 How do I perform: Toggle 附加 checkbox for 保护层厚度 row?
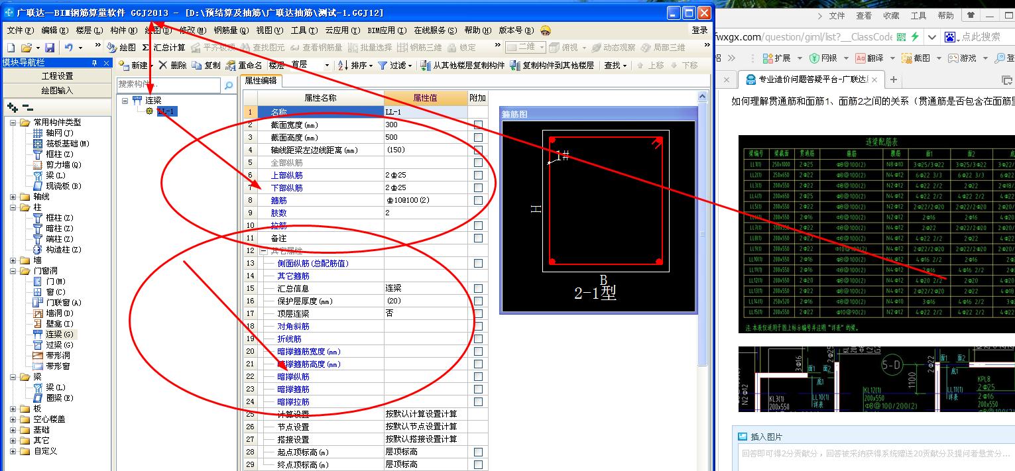pyautogui.click(x=478, y=301)
